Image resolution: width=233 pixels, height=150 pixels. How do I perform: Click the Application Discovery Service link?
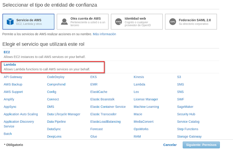(x=19, y=124)
